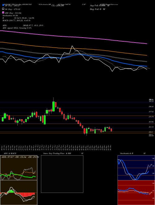
Task: Click the 'SI 14/3: 50.46 / 44.96' value
Action: point(24,18)
